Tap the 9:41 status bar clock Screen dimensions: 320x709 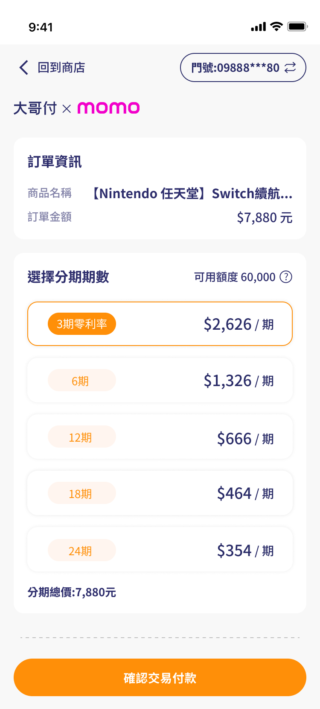click(41, 27)
